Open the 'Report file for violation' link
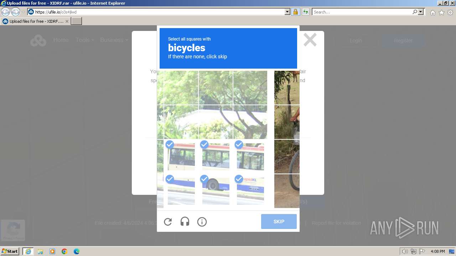 pos(336,223)
